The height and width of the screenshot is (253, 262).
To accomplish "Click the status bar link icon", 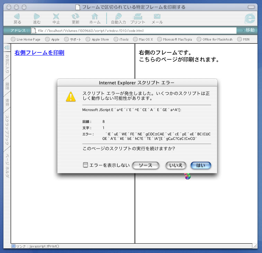I will [x=13, y=246].
